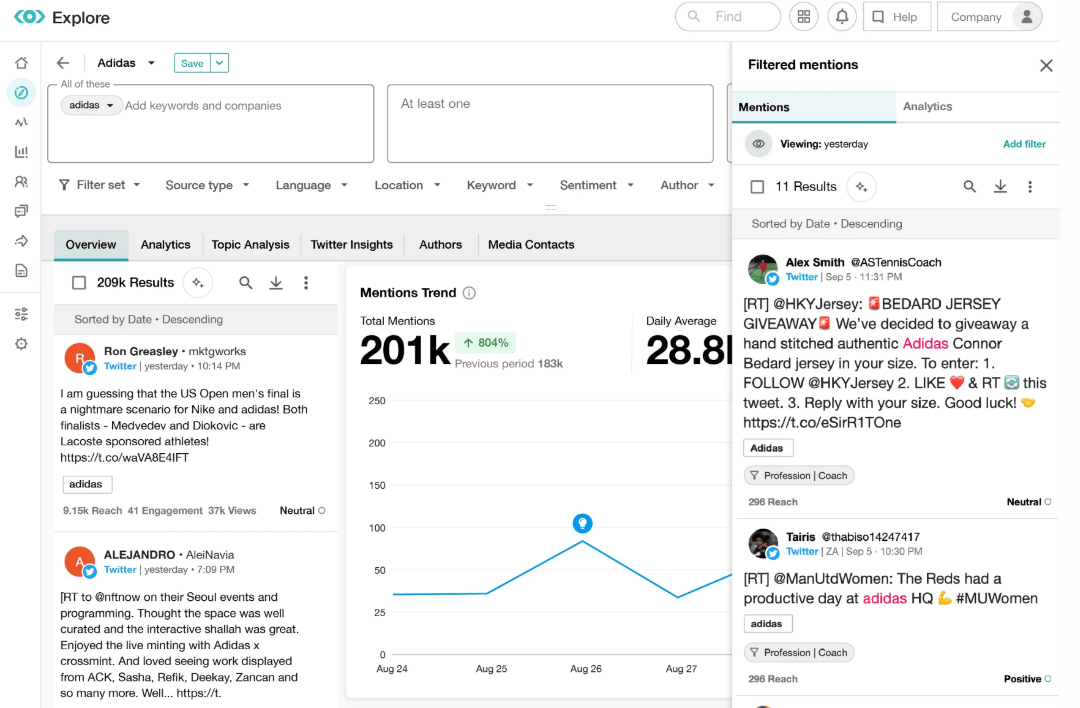Download the filtered mentions results
Image resolution: width=1080 pixels, height=708 pixels.
(1000, 187)
